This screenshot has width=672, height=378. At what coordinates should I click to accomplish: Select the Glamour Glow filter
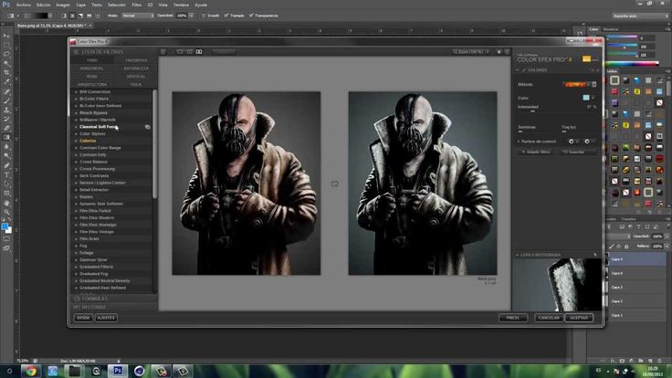[93, 259]
